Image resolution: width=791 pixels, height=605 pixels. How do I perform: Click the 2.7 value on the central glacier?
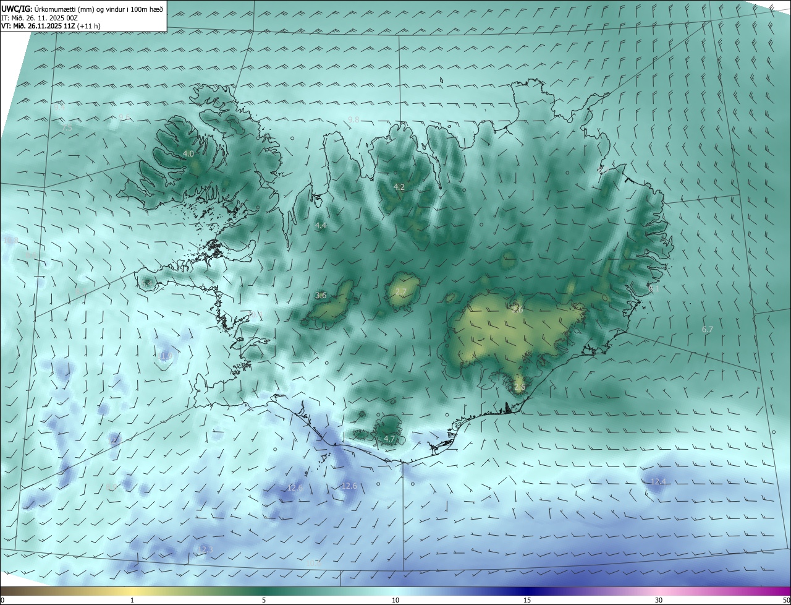pyautogui.click(x=401, y=292)
